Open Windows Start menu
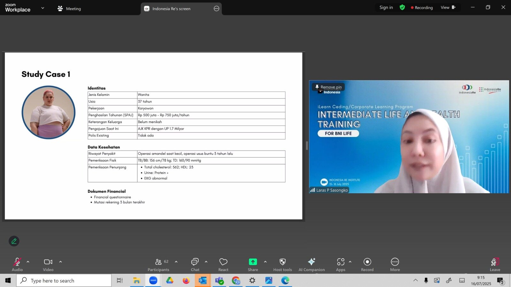The height and width of the screenshot is (287, 511). (8, 280)
